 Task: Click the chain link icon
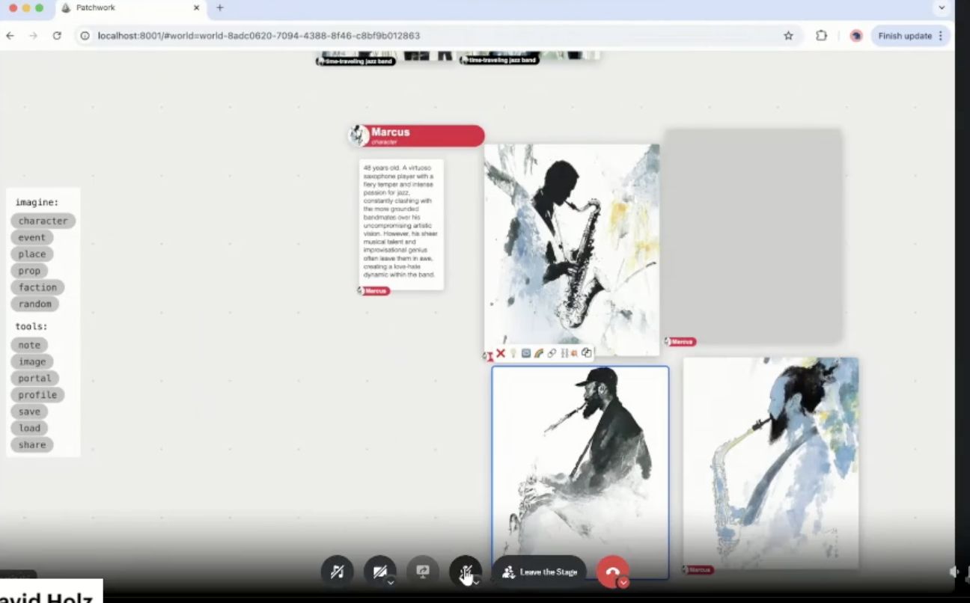[x=552, y=353]
